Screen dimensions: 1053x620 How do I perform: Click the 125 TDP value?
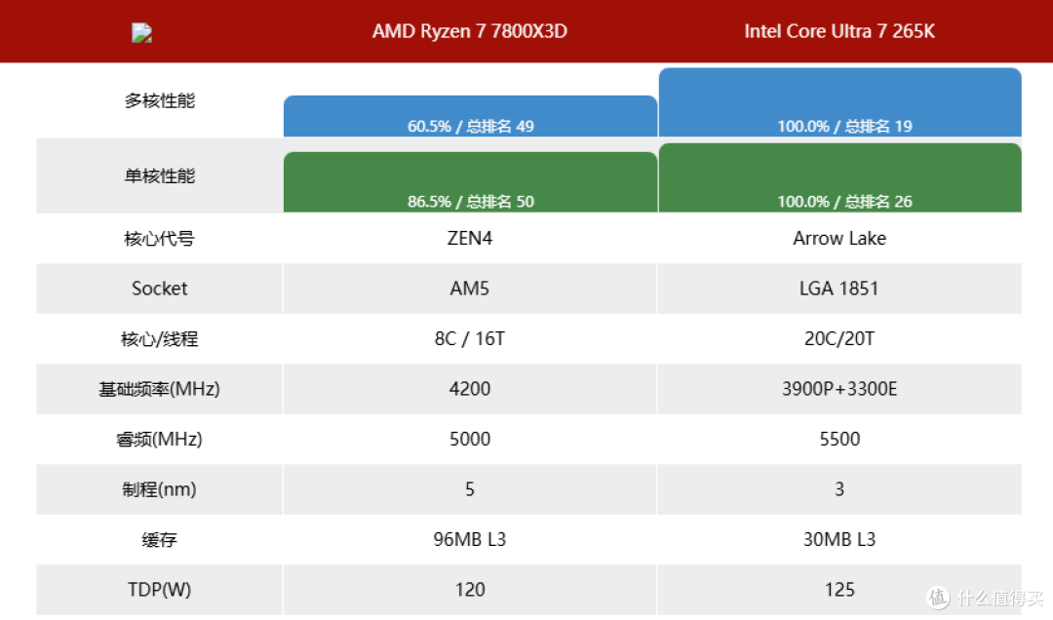coord(839,590)
